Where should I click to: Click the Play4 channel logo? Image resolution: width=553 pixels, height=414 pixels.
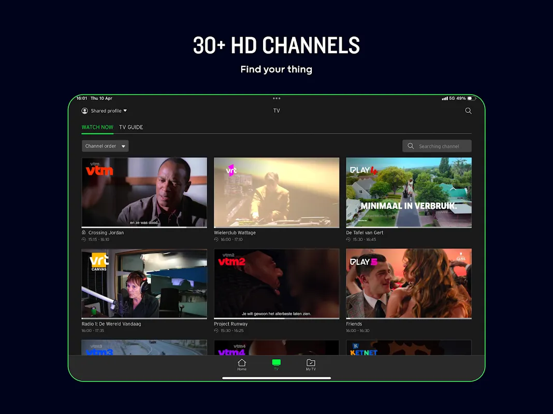click(363, 170)
